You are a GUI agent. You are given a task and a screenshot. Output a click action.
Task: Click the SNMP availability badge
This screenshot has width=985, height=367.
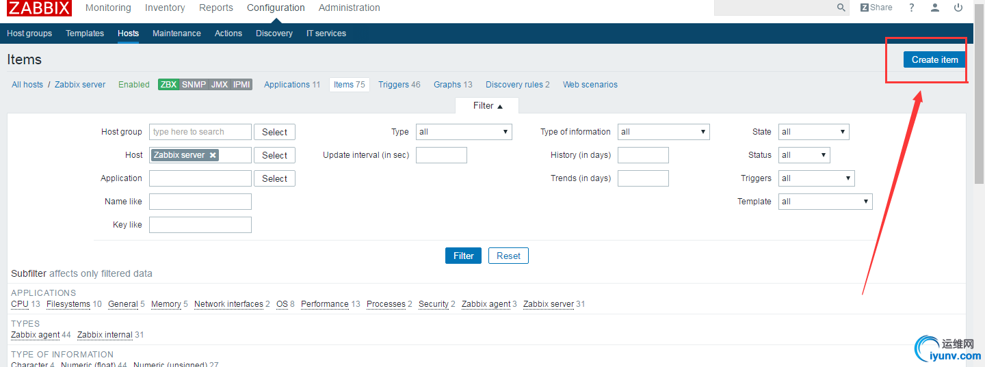194,85
